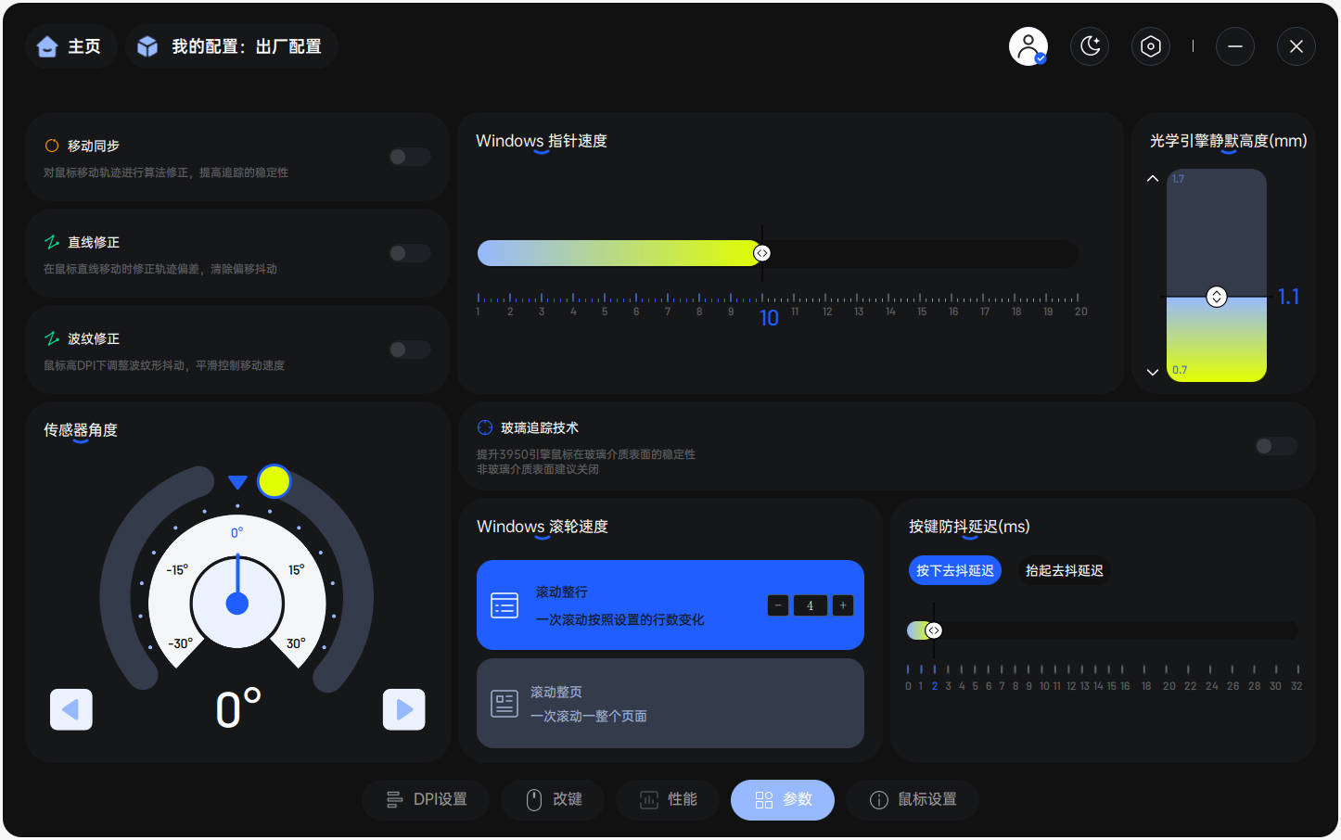Enable the 移动同步 toggle

tap(409, 157)
